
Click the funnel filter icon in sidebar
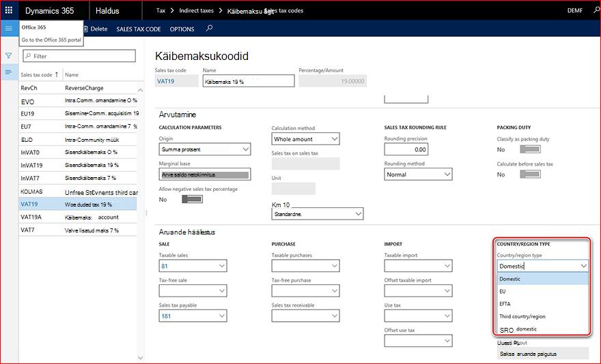8,56
